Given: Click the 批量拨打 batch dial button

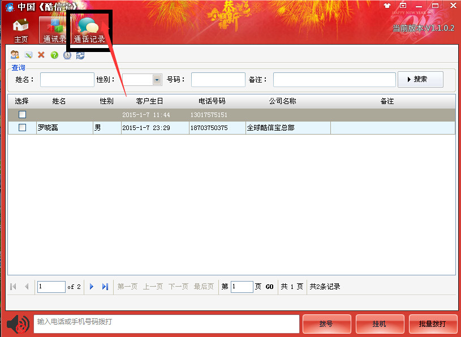Looking at the screenshot, I should coord(433,324).
